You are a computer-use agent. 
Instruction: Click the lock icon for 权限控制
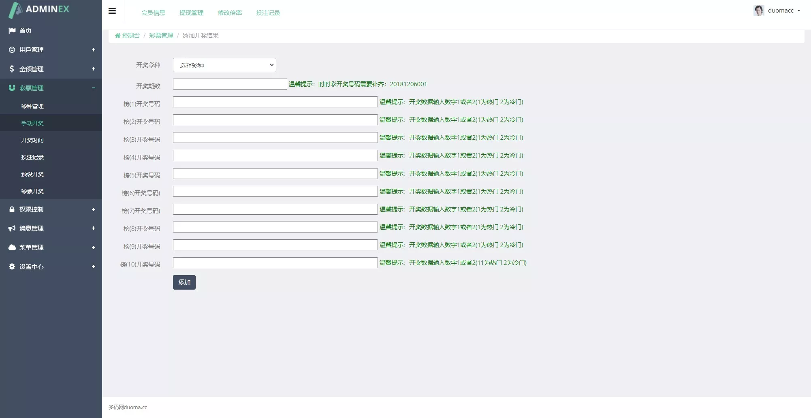(x=12, y=209)
